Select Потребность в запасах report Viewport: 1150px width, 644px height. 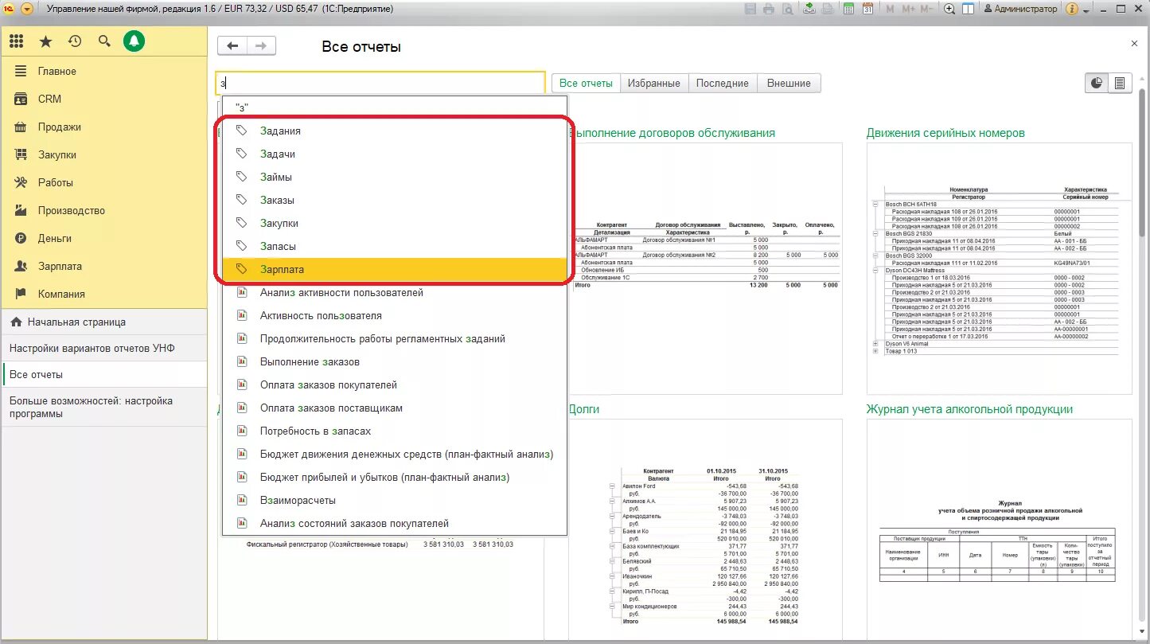(395, 431)
